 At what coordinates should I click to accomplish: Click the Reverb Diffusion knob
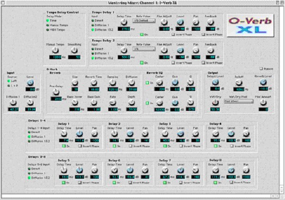coord(132,83)
